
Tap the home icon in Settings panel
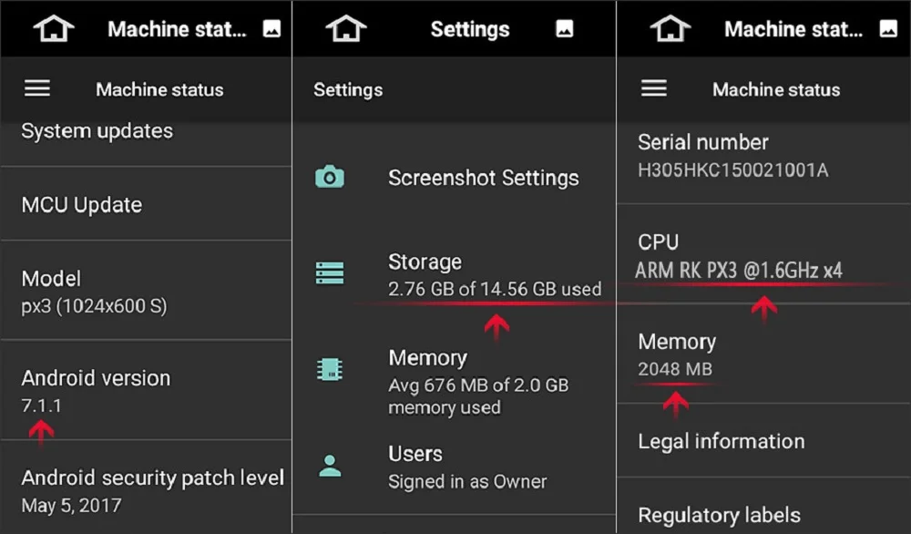345,28
